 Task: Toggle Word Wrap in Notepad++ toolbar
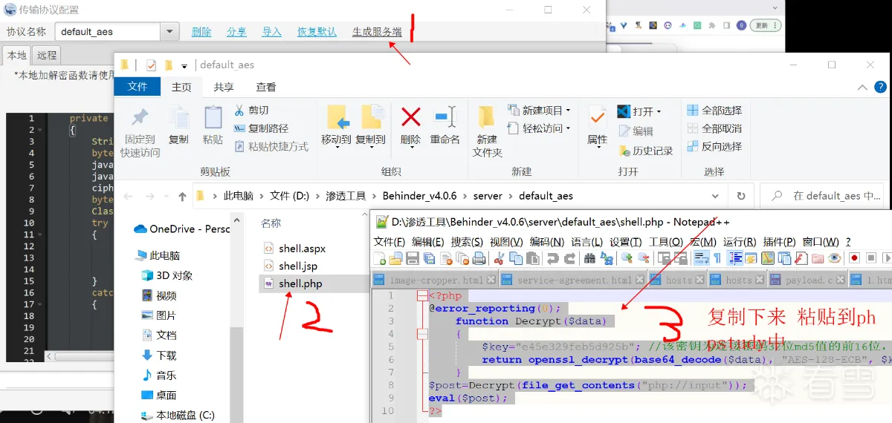coord(700,258)
